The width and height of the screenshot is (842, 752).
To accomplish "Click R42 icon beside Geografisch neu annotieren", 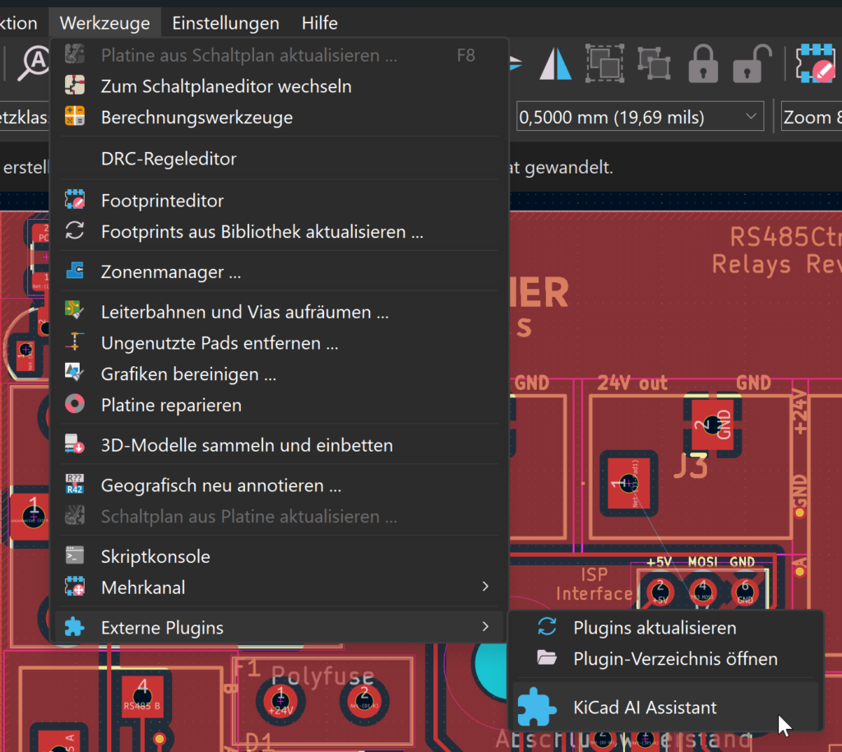I will point(75,484).
